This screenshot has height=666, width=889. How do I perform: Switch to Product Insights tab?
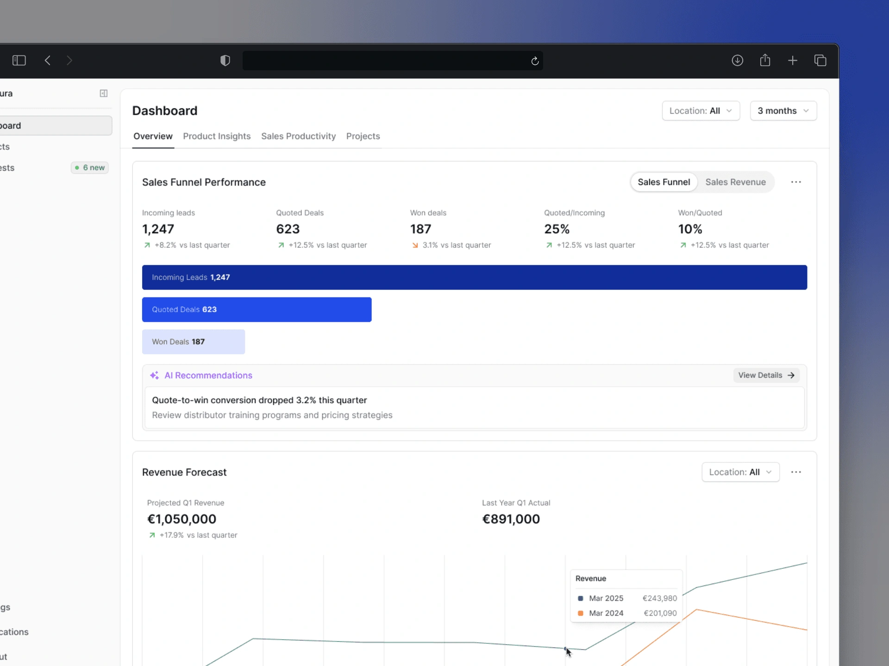(217, 136)
